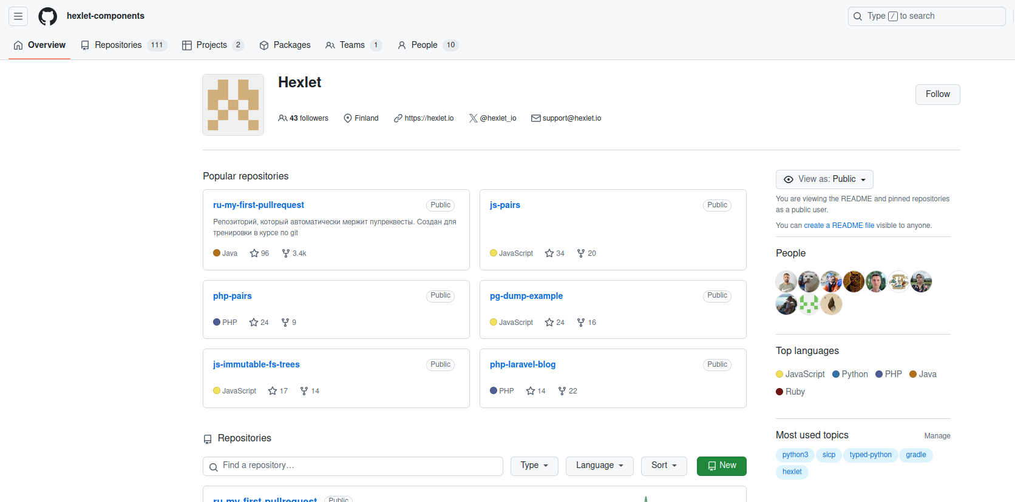The image size is (1015, 502).
Task: Click the Manage topics link
Action: click(937, 436)
